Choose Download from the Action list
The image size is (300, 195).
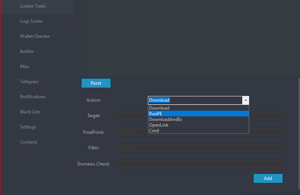click(198, 108)
